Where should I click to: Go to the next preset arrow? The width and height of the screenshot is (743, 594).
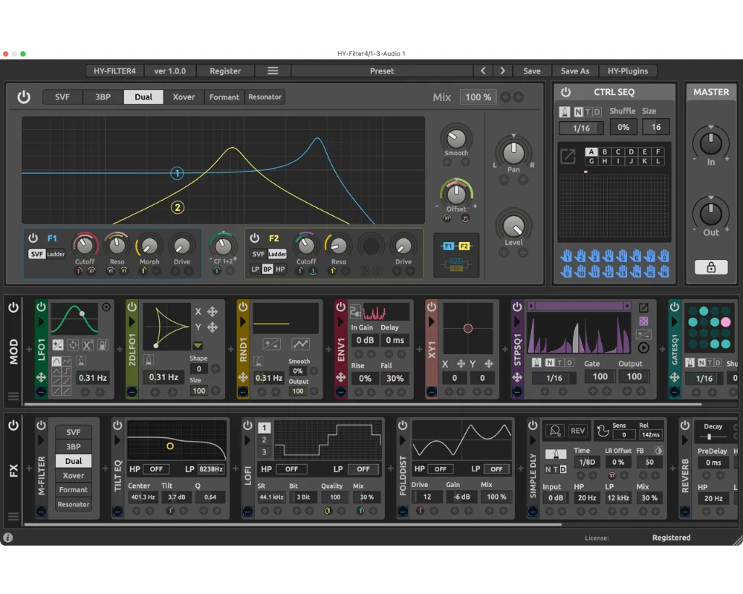pos(502,71)
